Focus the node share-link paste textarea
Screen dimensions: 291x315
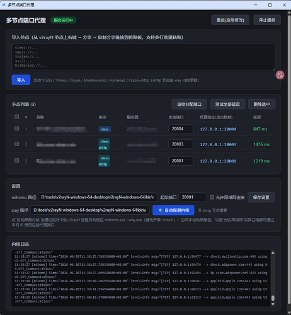[x=144, y=57]
